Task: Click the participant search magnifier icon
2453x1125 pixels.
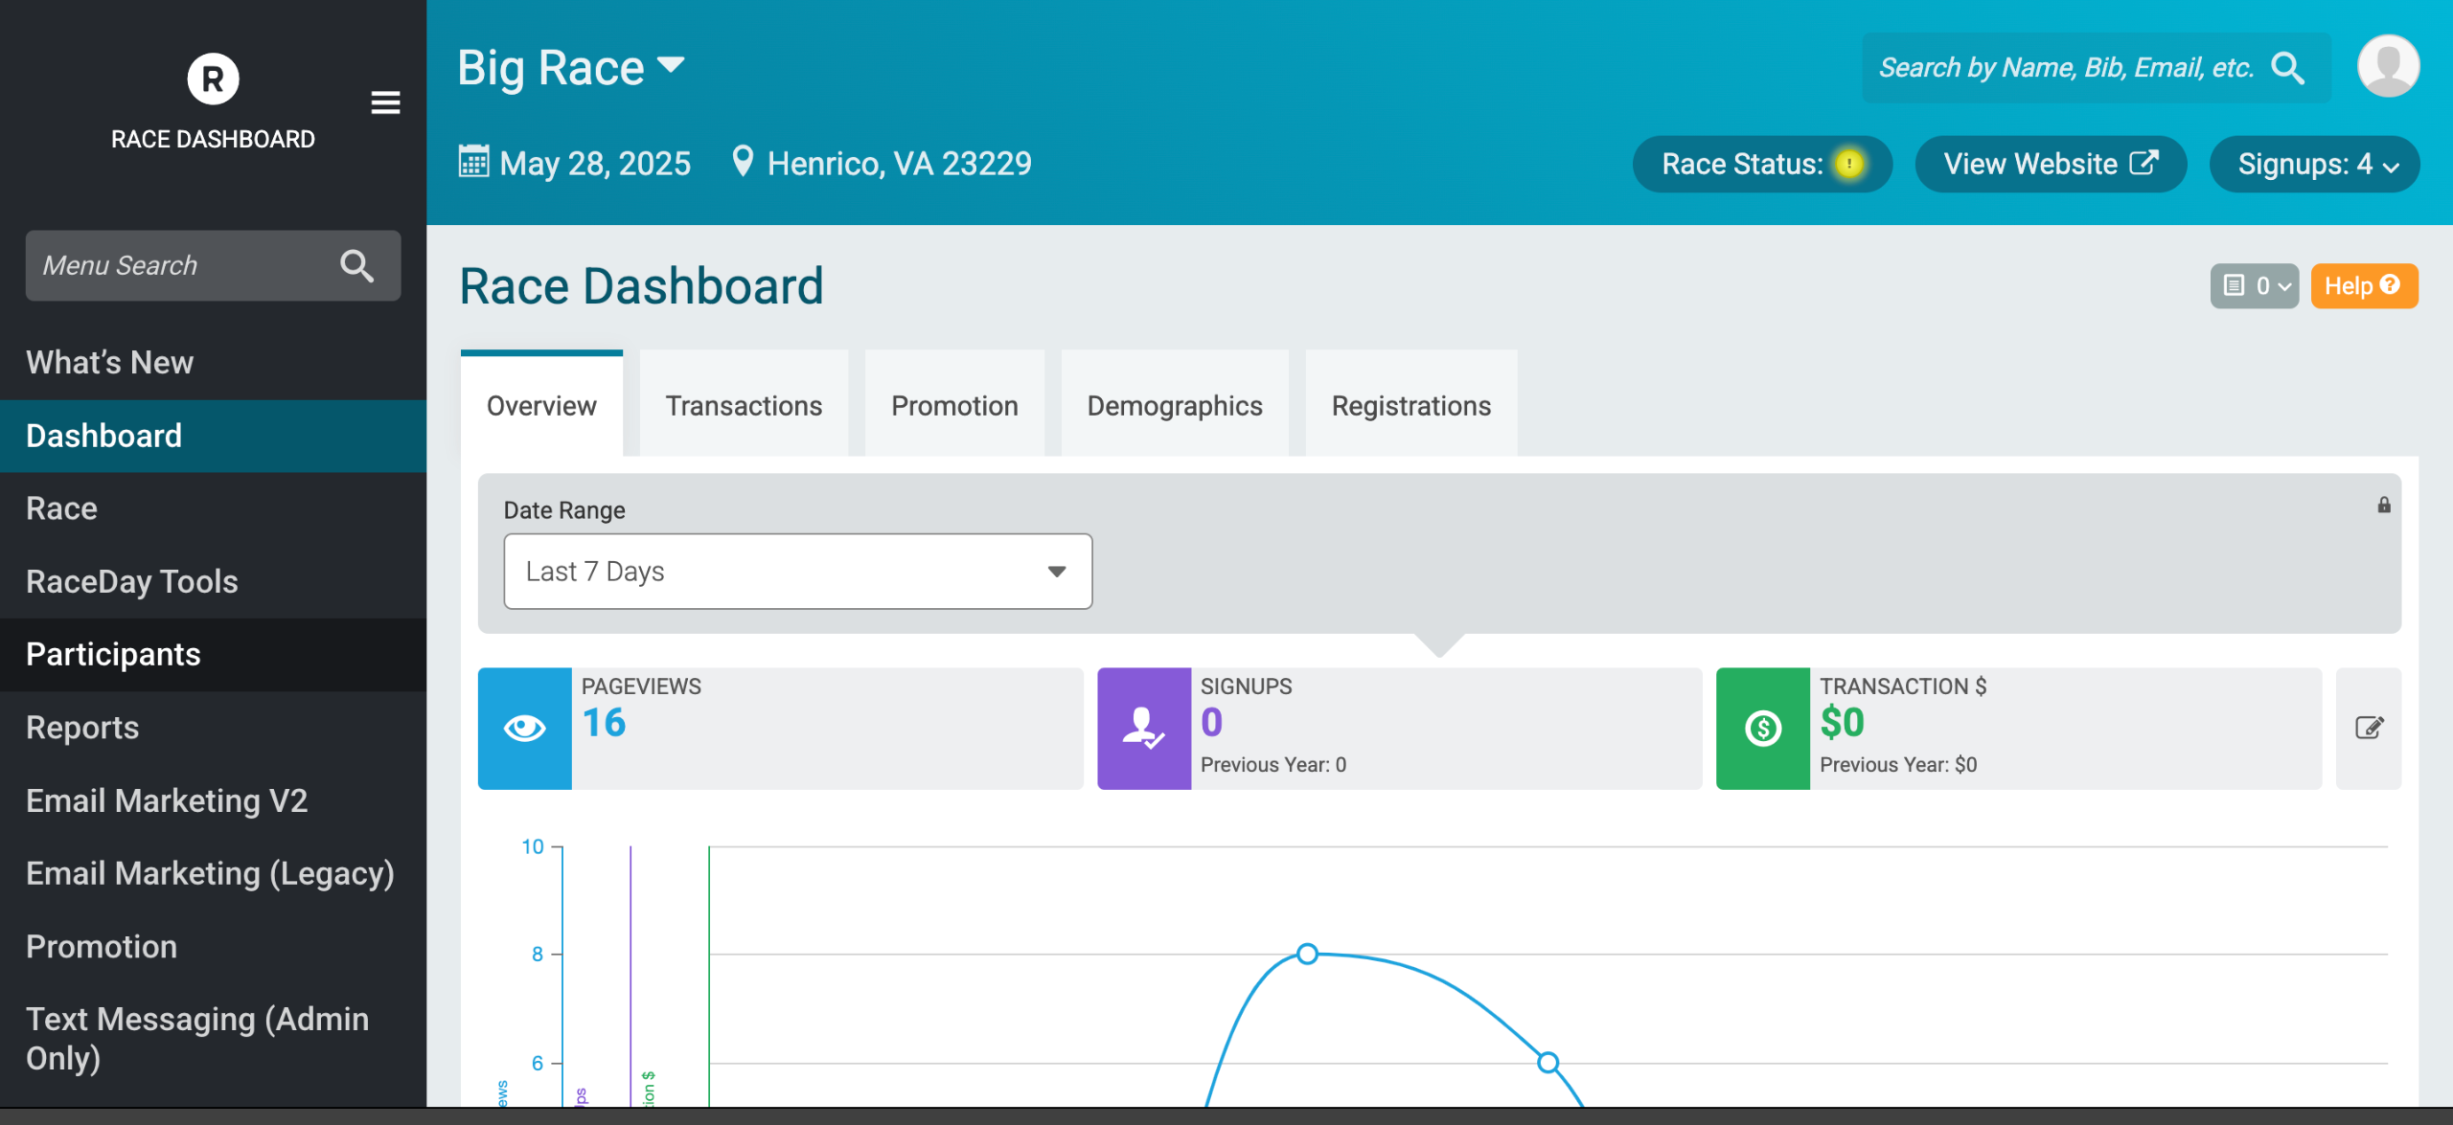Action: (x=2288, y=68)
